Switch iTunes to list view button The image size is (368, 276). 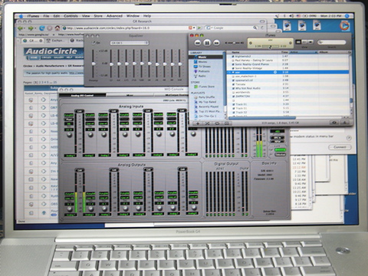298,42
